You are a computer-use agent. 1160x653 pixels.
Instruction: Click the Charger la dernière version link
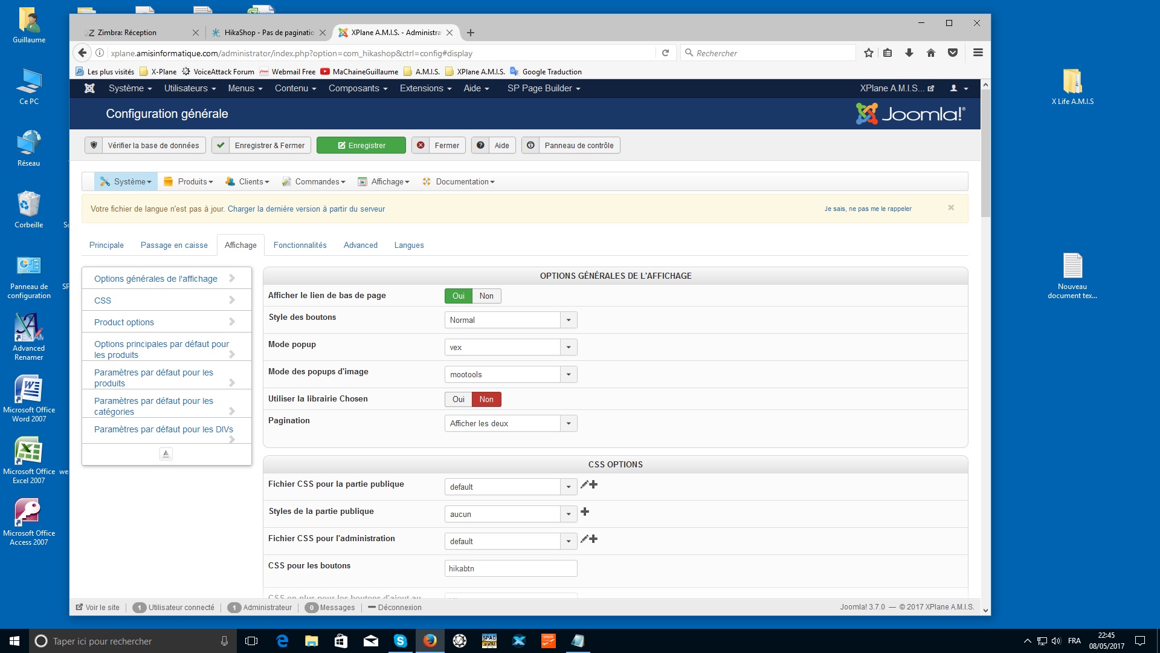coord(306,209)
